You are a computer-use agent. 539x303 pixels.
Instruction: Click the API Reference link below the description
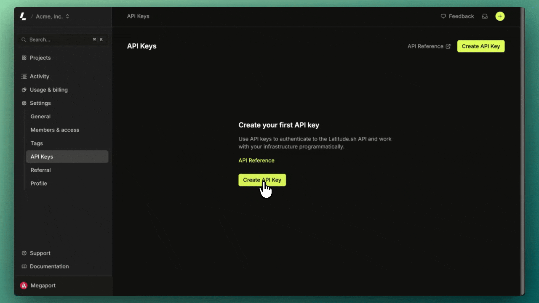(x=256, y=160)
